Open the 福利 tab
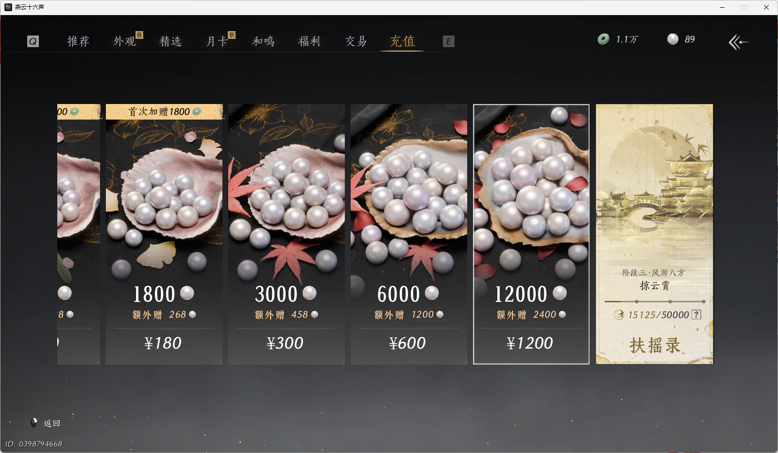Viewport: 778px width, 453px height. click(x=309, y=41)
